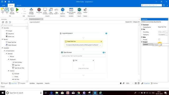Click the zoom magnifier icon in designer
The height and width of the screenshot is (95, 169).
124,83
